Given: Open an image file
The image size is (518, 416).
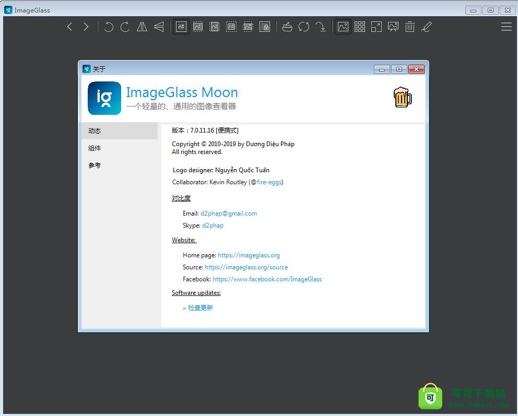Looking at the screenshot, I should click(x=287, y=27).
